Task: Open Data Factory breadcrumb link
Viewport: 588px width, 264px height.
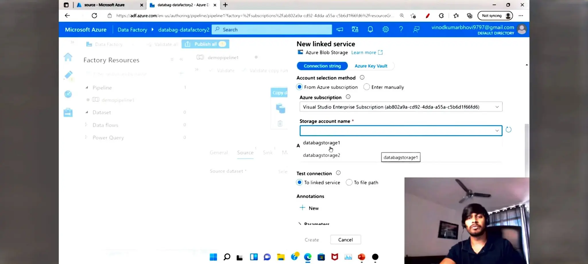Action: pyautogui.click(x=132, y=29)
